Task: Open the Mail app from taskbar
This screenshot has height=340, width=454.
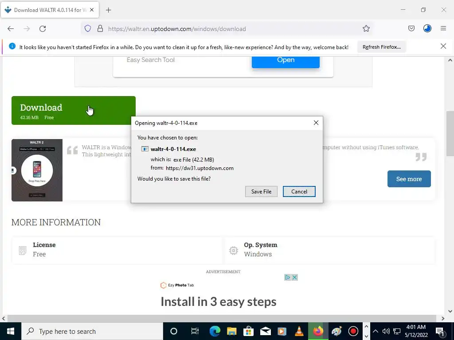Action: pos(265,331)
